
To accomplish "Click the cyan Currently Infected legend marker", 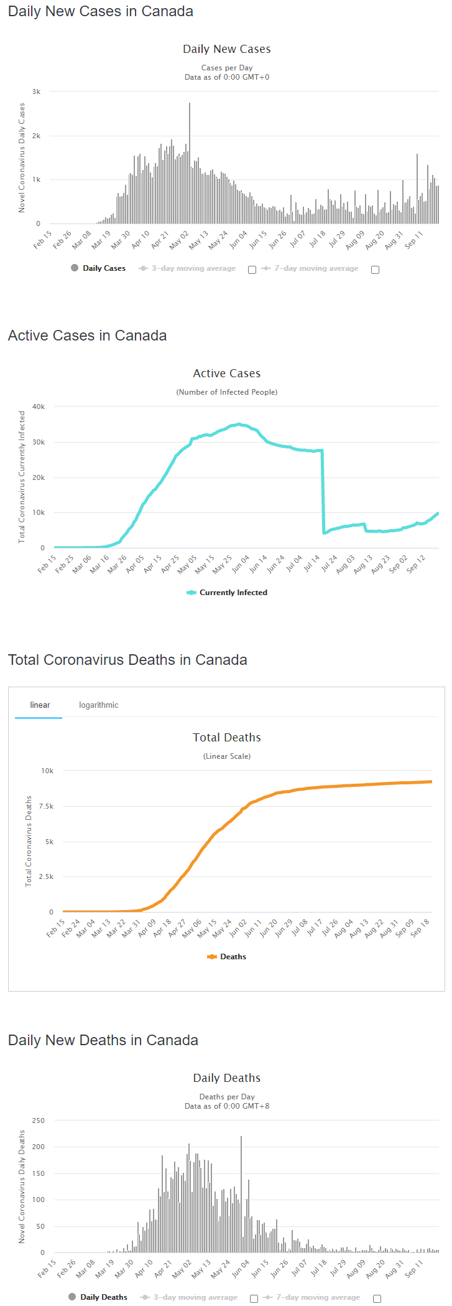I will pyautogui.click(x=191, y=593).
